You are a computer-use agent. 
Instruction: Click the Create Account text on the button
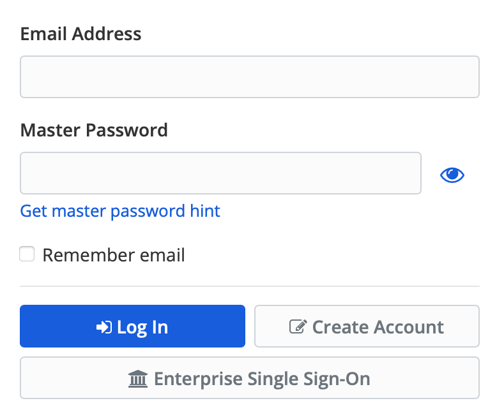(x=378, y=327)
